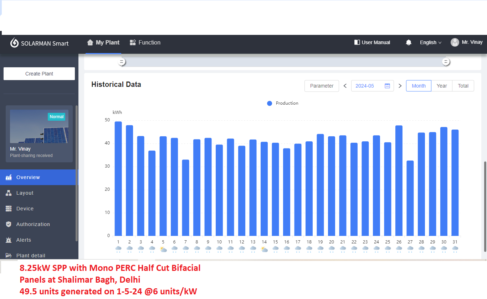Click the rain icon under day 20

(x=332, y=249)
